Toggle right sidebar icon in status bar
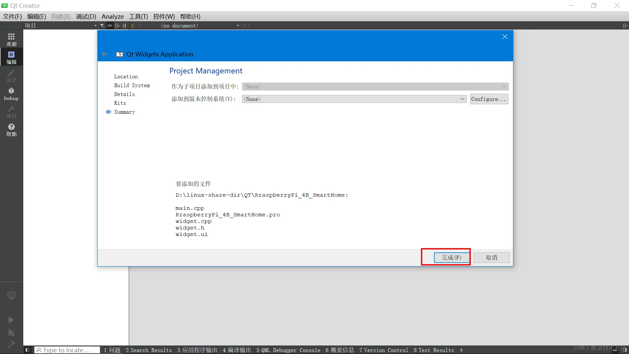The image size is (629, 354). [x=625, y=350]
